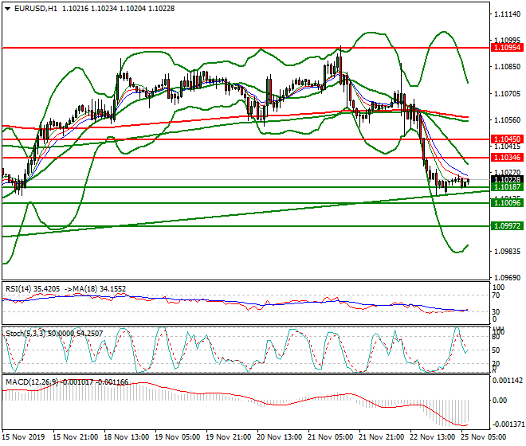Select the red 1.10346 level label
The image size is (526, 446).
click(507, 157)
